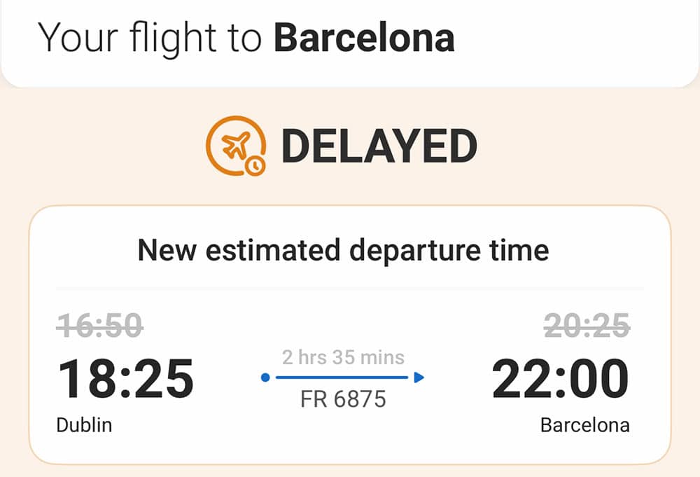Select the DELAYED status text

click(x=379, y=146)
